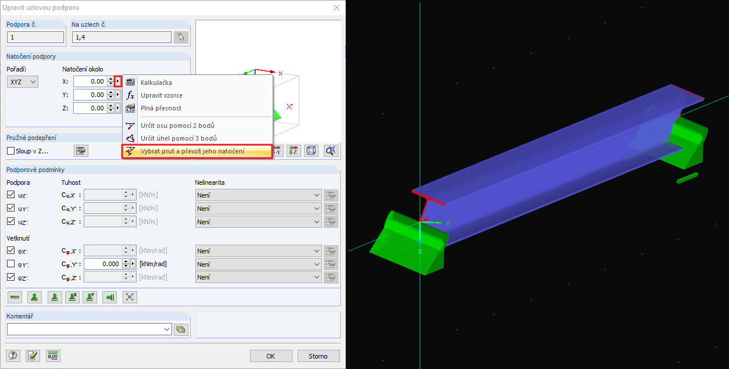Image resolution: width=729 pixels, height=369 pixels.
Task: Open the arrow menu beside Cφ,Y' stiffness
Action: [x=133, y=264]
